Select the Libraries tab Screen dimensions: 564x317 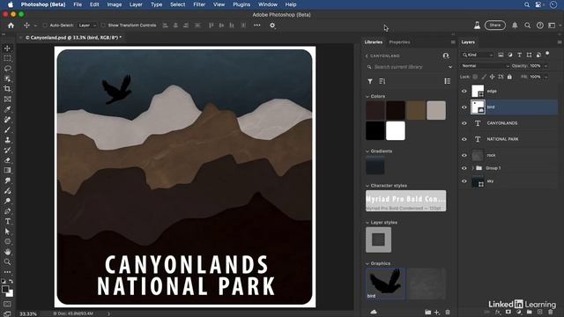374,42
